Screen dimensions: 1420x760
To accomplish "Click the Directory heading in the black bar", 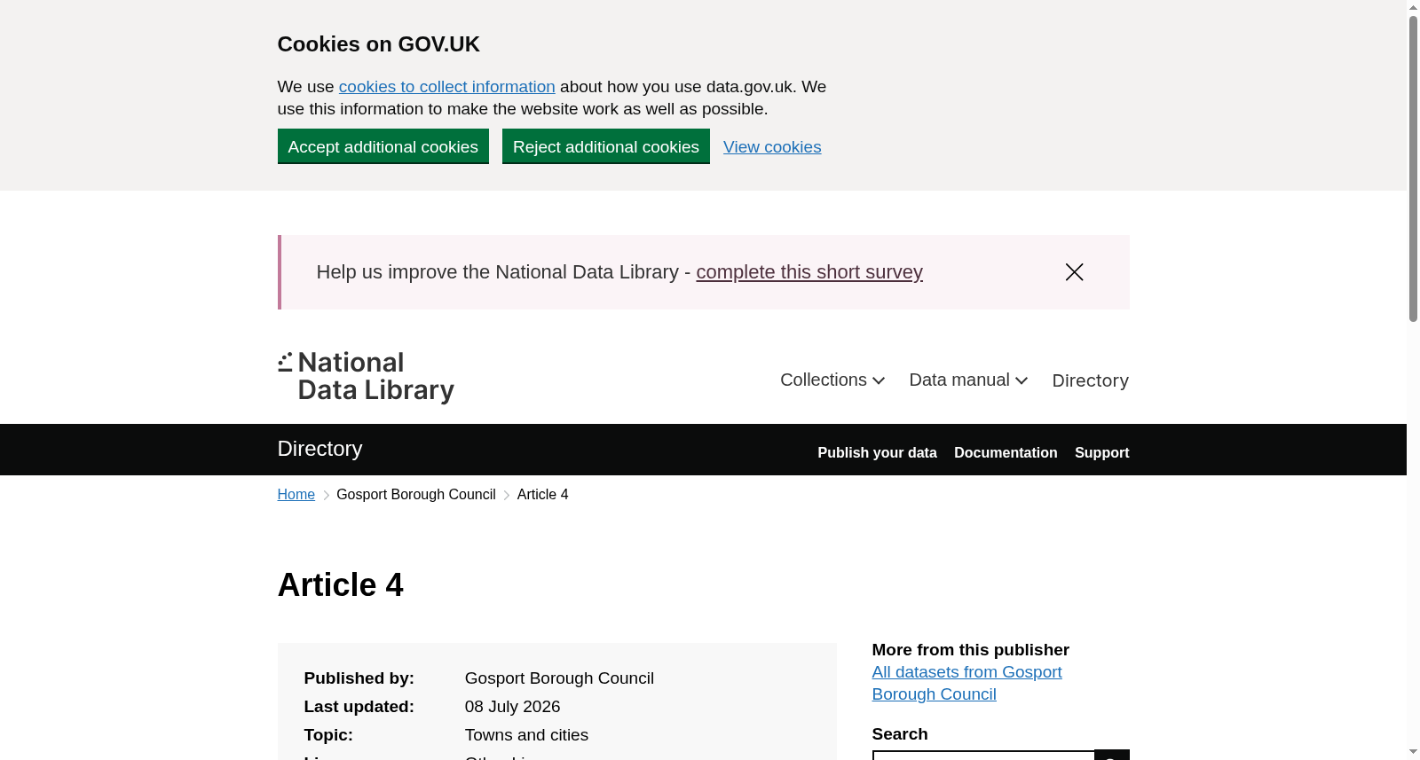I will coord(319,449).
